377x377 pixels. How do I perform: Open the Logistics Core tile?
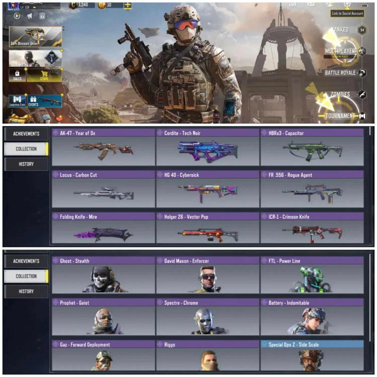tap(17, 101)
